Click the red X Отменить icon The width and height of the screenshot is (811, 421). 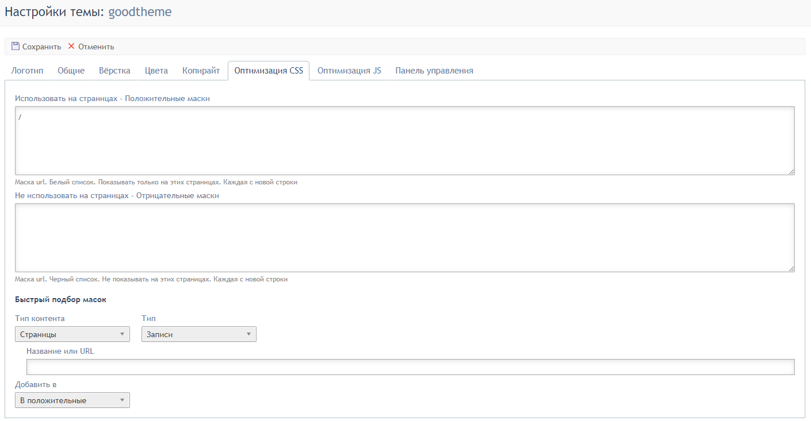point(71,46)
